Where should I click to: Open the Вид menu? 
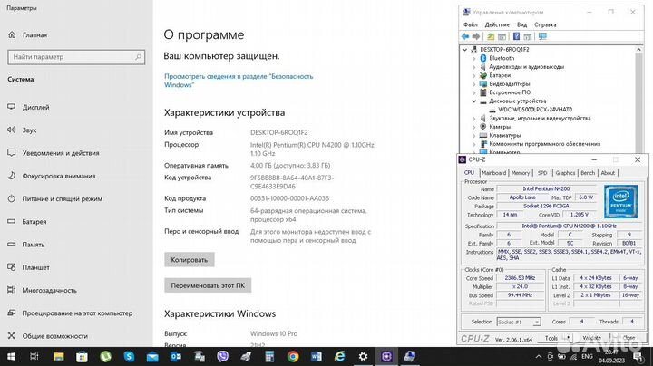pos(521,25)
